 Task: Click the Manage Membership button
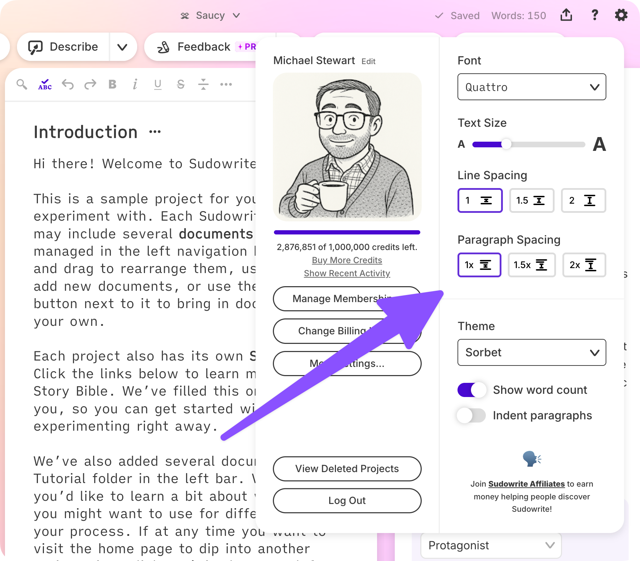click(x=347, y=299)
